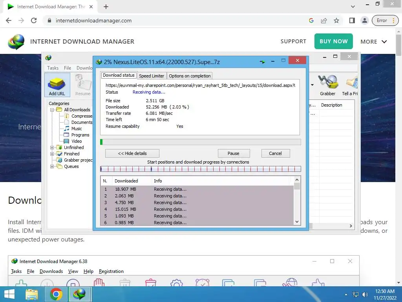
Task: Open the Downloads menu in IDM window
Action: [x=84, y=68]
